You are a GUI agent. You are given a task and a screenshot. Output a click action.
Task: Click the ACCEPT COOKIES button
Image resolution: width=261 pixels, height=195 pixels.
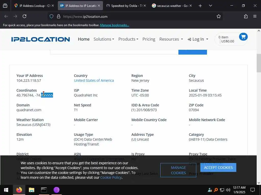218,168
